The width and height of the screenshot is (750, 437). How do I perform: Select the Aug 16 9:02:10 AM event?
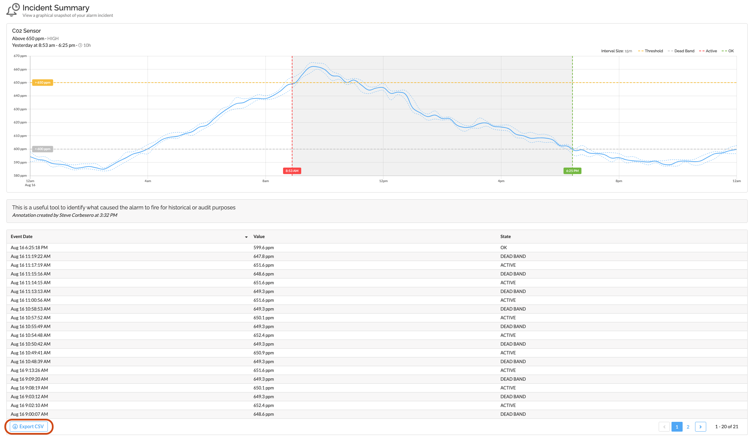coord(377,405)
